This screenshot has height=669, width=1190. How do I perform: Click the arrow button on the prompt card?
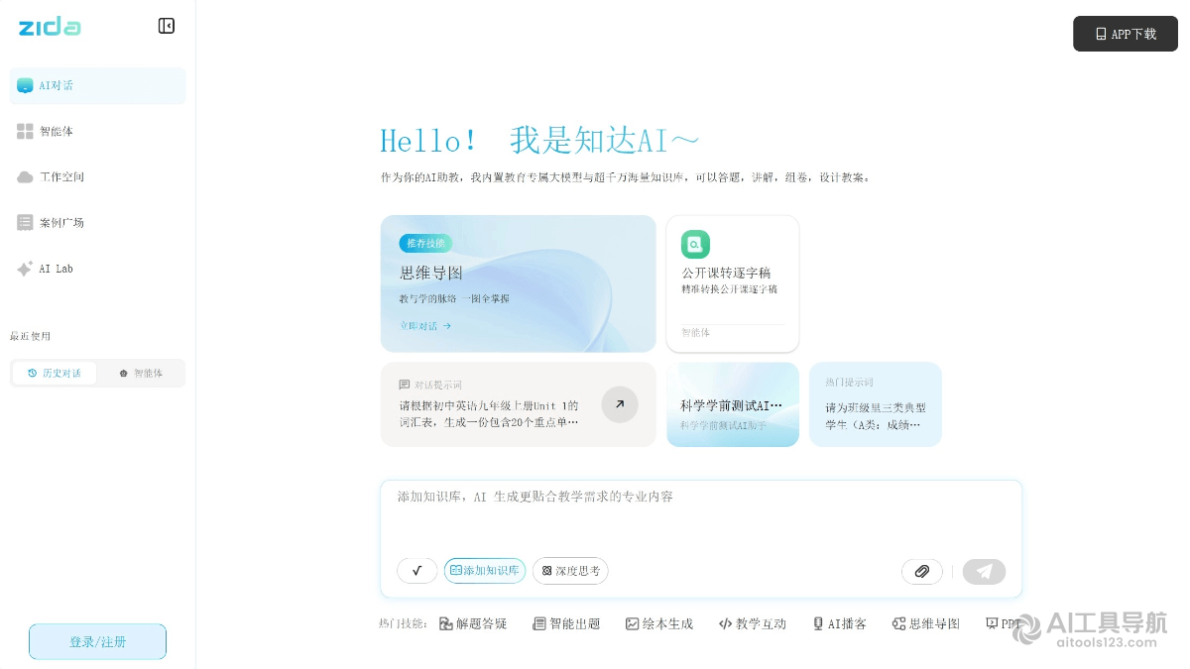point(620,404)
